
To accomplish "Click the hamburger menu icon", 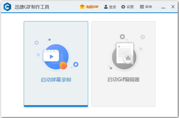I will click(x=142, y=7).
